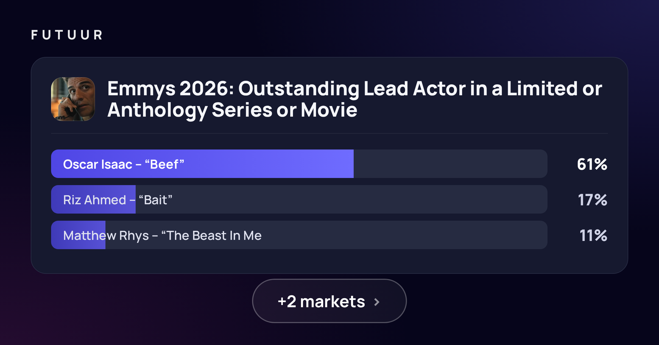
Task: Click the "The Beast In Me" label text
Action: pyautogui.click(x=211, y=235)
